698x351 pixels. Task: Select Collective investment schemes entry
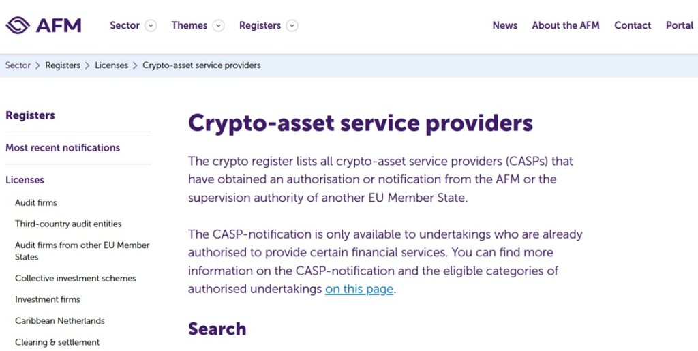tap(76, 278)
